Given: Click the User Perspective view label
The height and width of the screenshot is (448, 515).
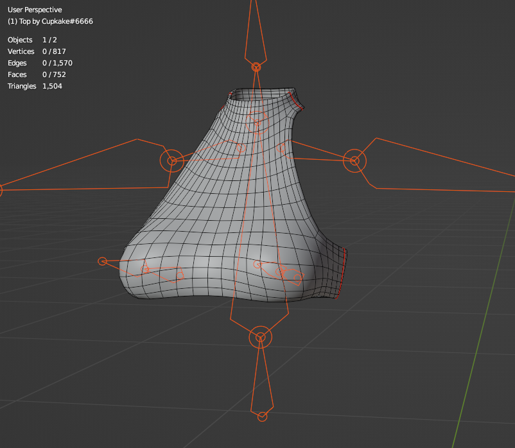Looking at the screenshot, I should [35, 10].
